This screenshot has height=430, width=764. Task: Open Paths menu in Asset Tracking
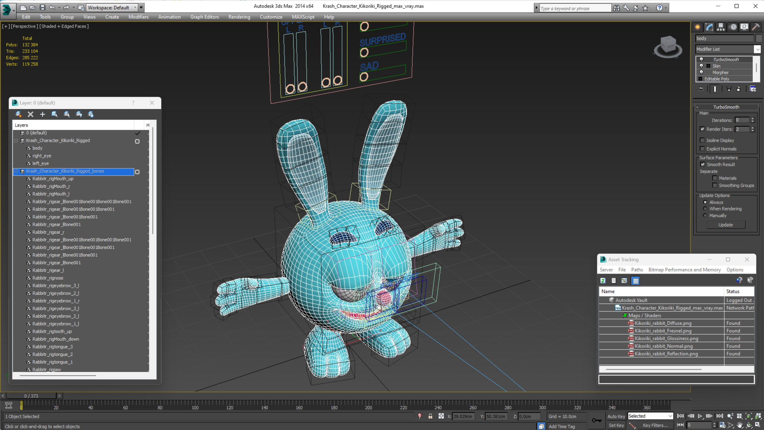tap(637, 270)
